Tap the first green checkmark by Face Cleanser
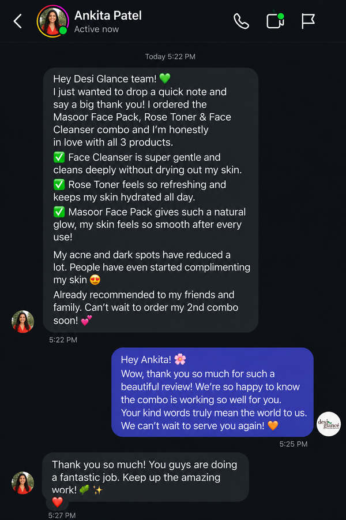Screen dimensions: 346x520 59,157
